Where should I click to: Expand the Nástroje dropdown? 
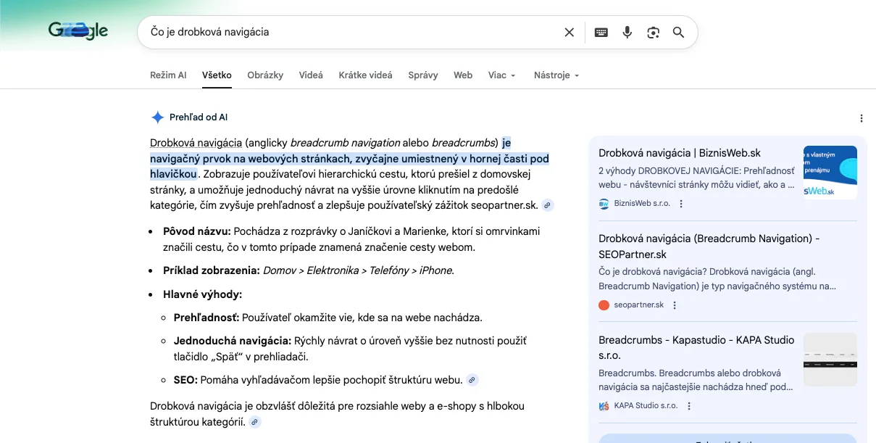click(556, 75)
